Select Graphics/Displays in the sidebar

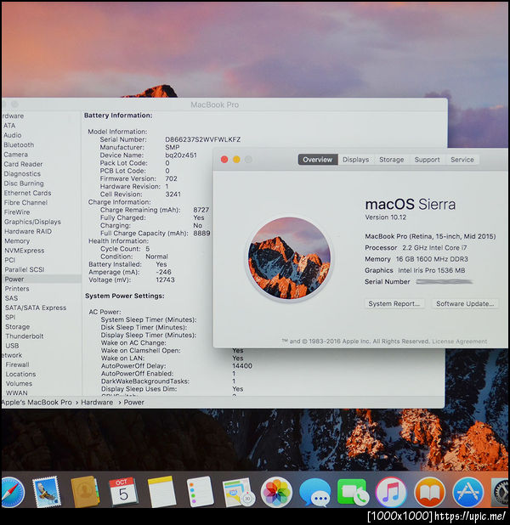click(32, 222)
